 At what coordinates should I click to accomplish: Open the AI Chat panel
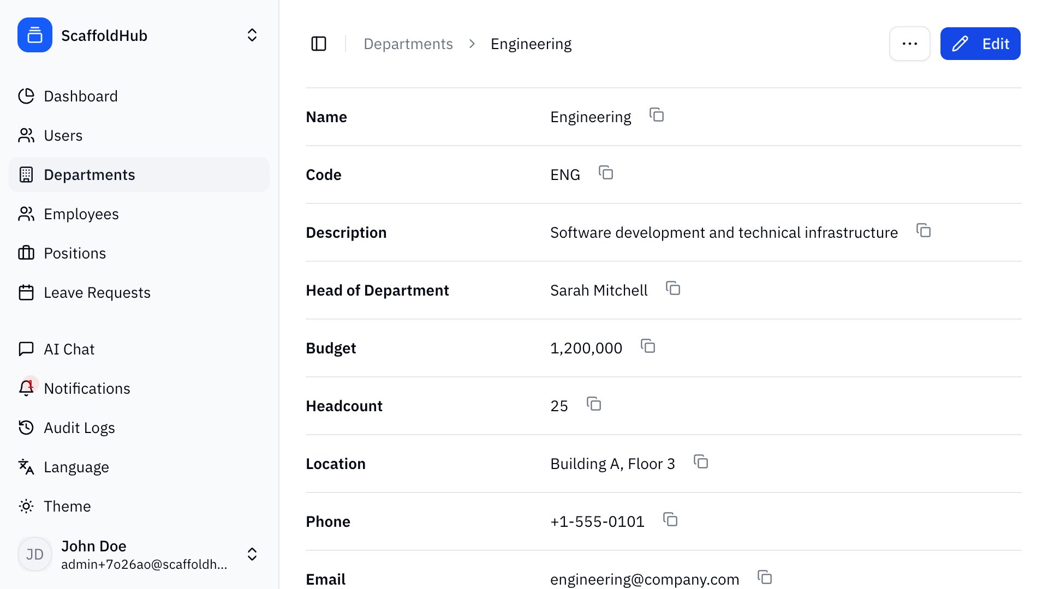[x=69, y=349]
